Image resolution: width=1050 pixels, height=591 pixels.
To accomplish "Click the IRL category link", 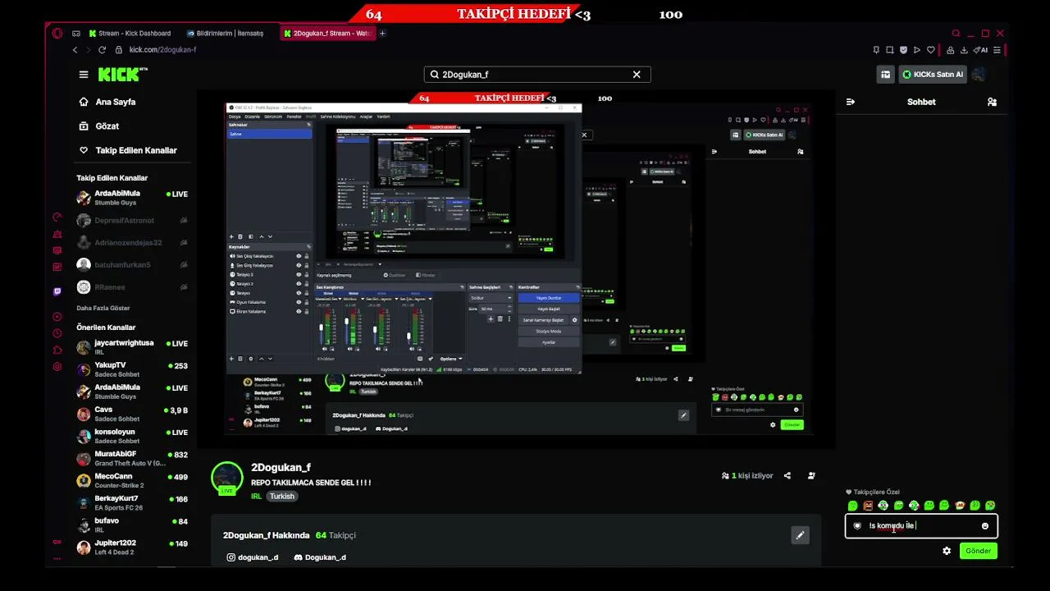I will click(257, 497).
